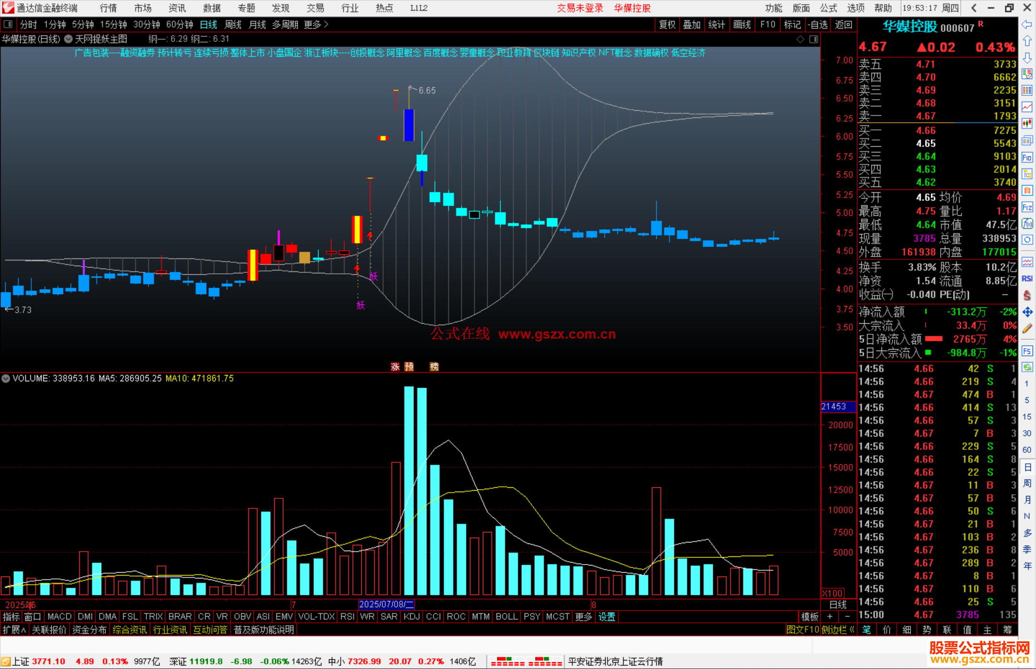Viewport: 1036px width, 669px height.
Task: Click the FS sidebar icon
Action: (1027, 351)
